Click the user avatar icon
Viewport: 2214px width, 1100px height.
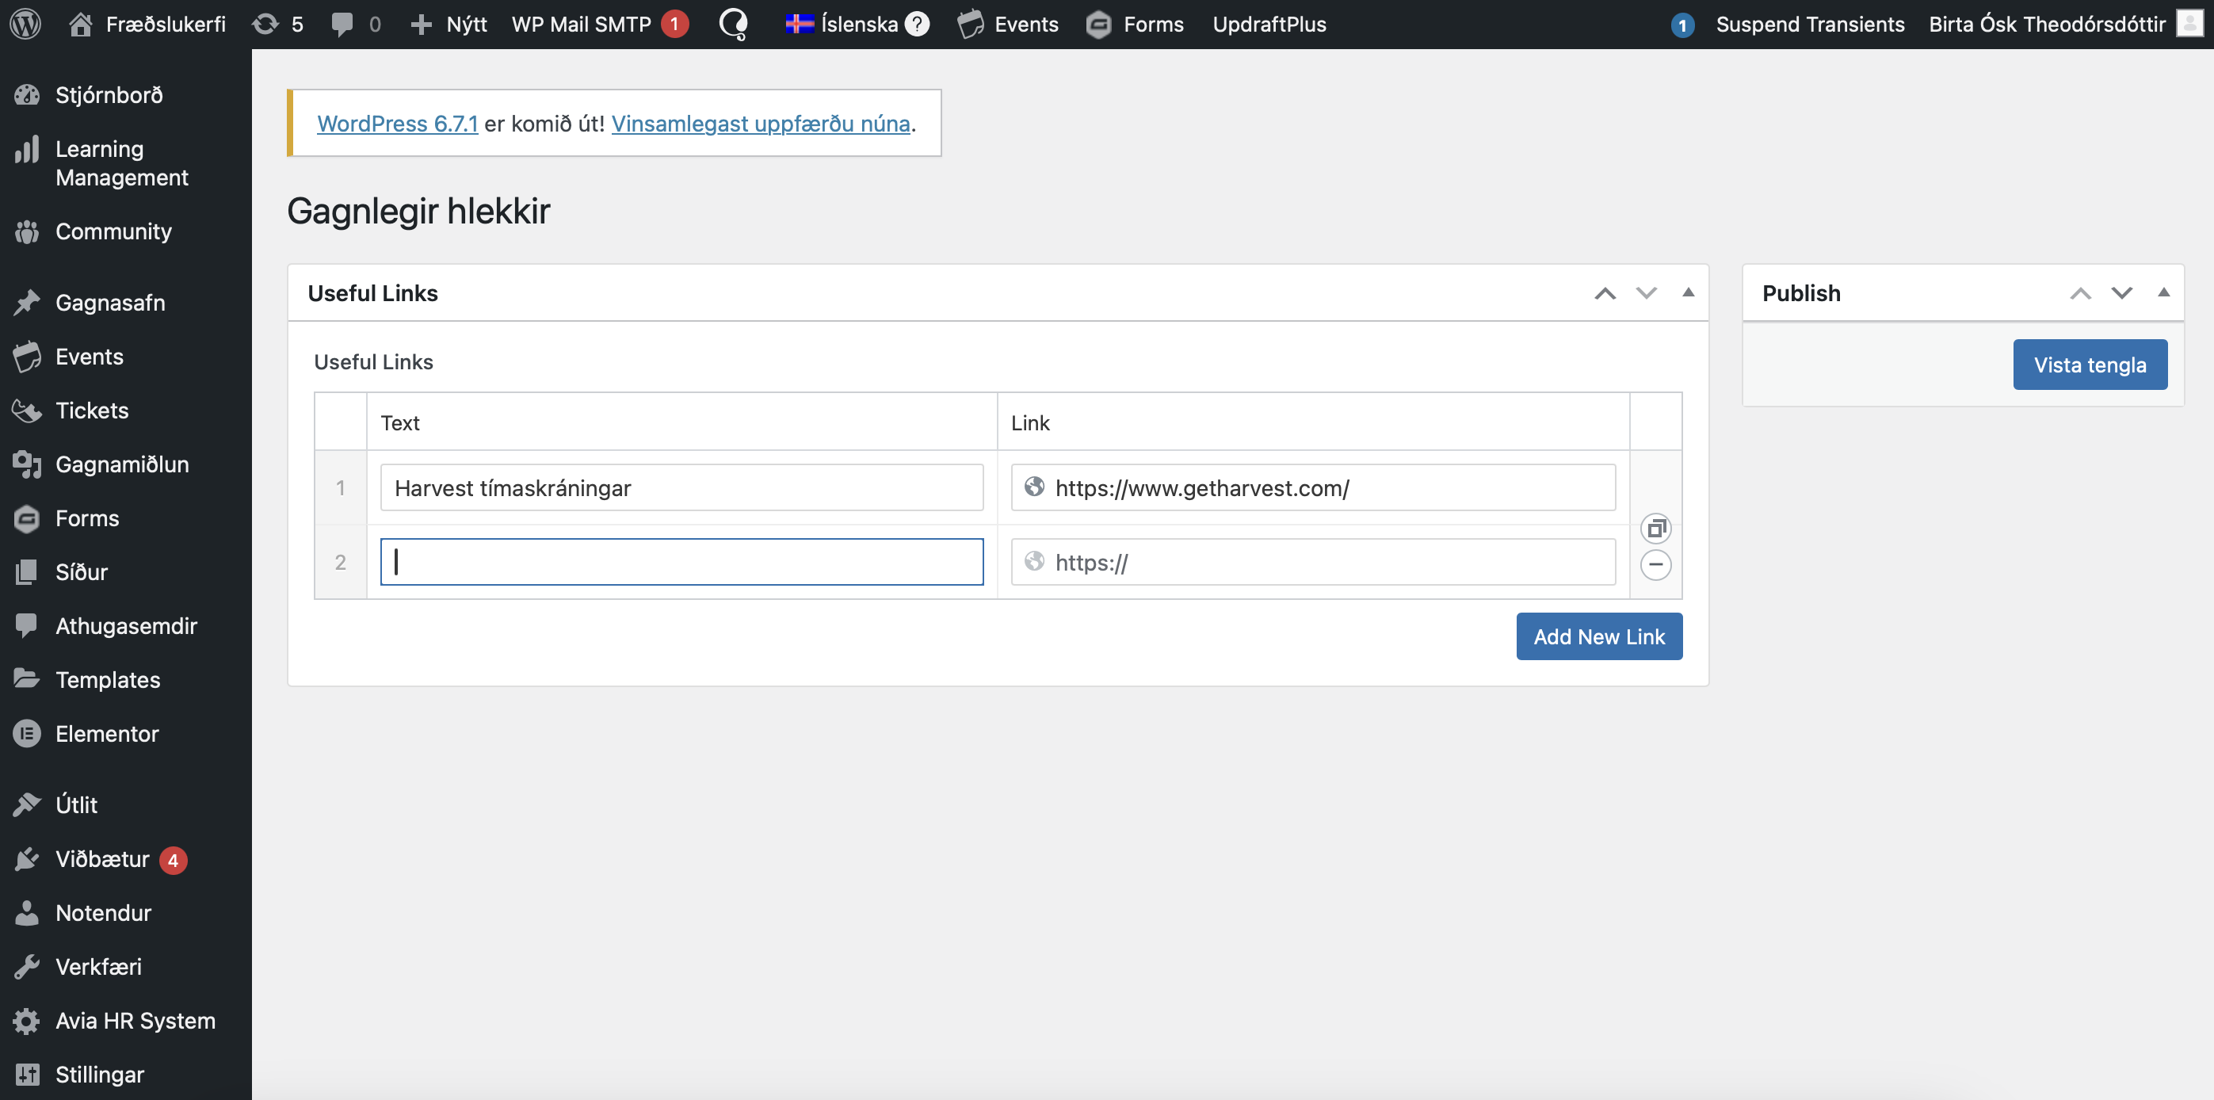pyautogui.click(x=2189, y=24)
